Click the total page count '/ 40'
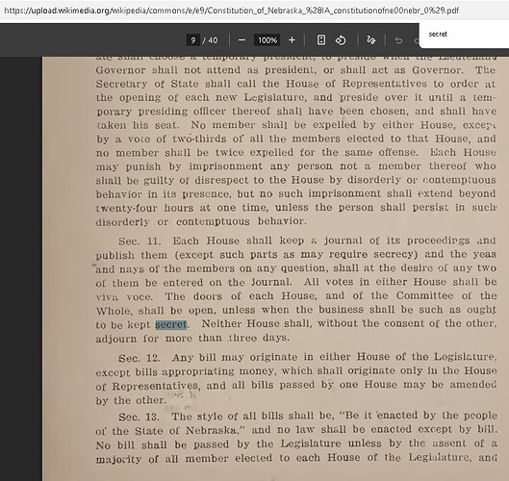This screenshot has height=481, width=509. 210,40
